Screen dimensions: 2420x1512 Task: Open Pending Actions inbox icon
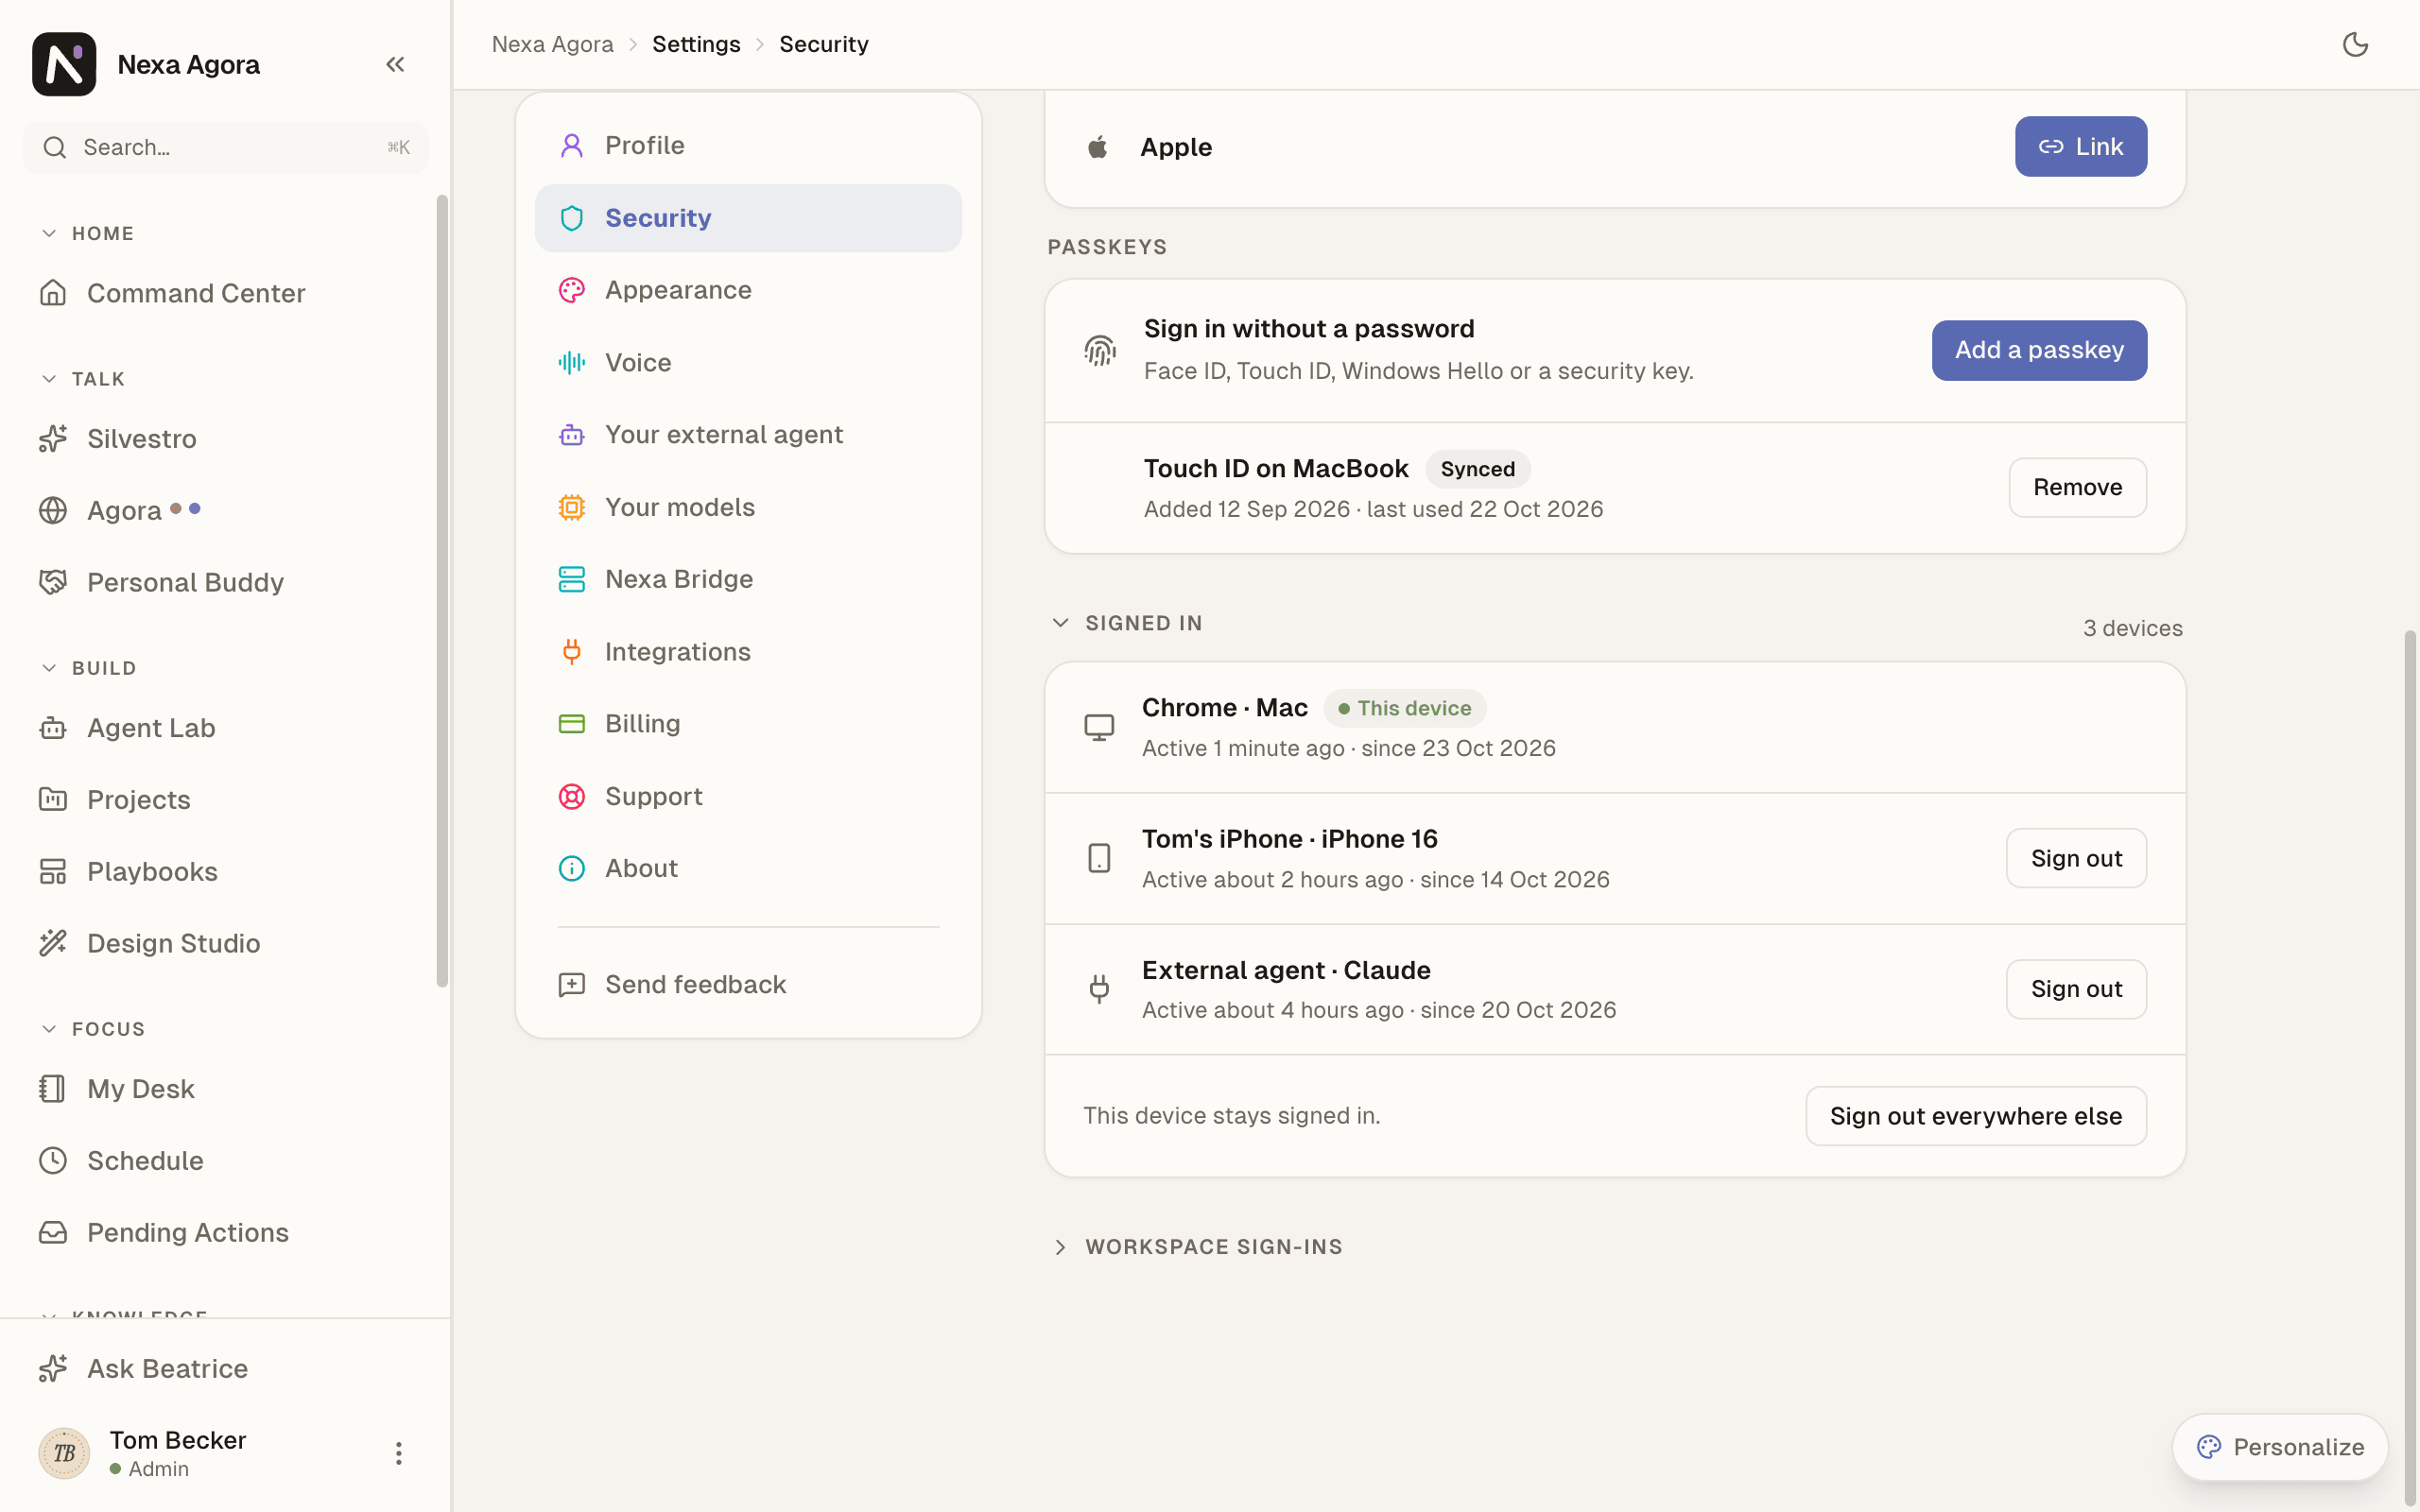(x=53, y=1232)
